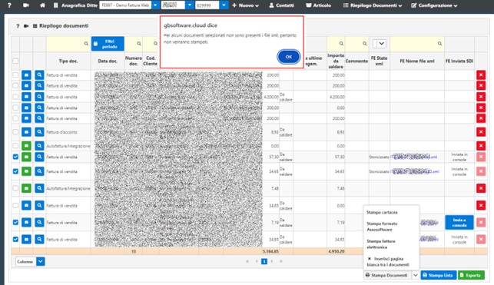This screenshot has width=494, height=285.
Task: Go to the last page arrow in pagination
Action: pyautogui.click(x=280, y=261)
